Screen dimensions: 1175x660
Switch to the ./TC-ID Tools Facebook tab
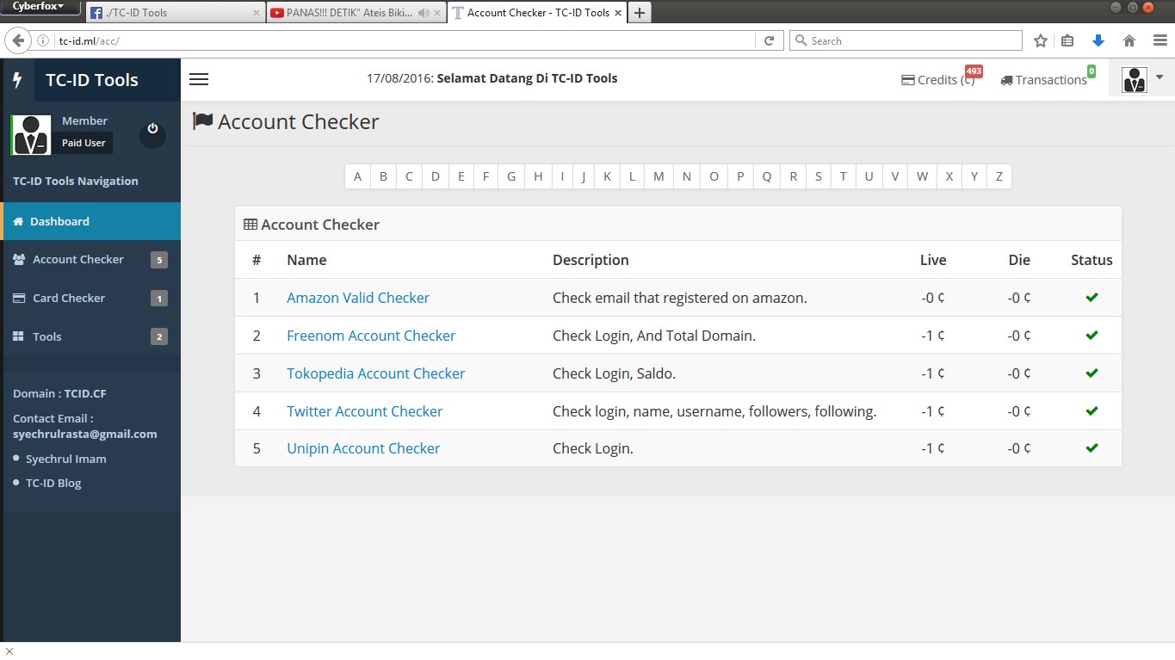point(175,13)
